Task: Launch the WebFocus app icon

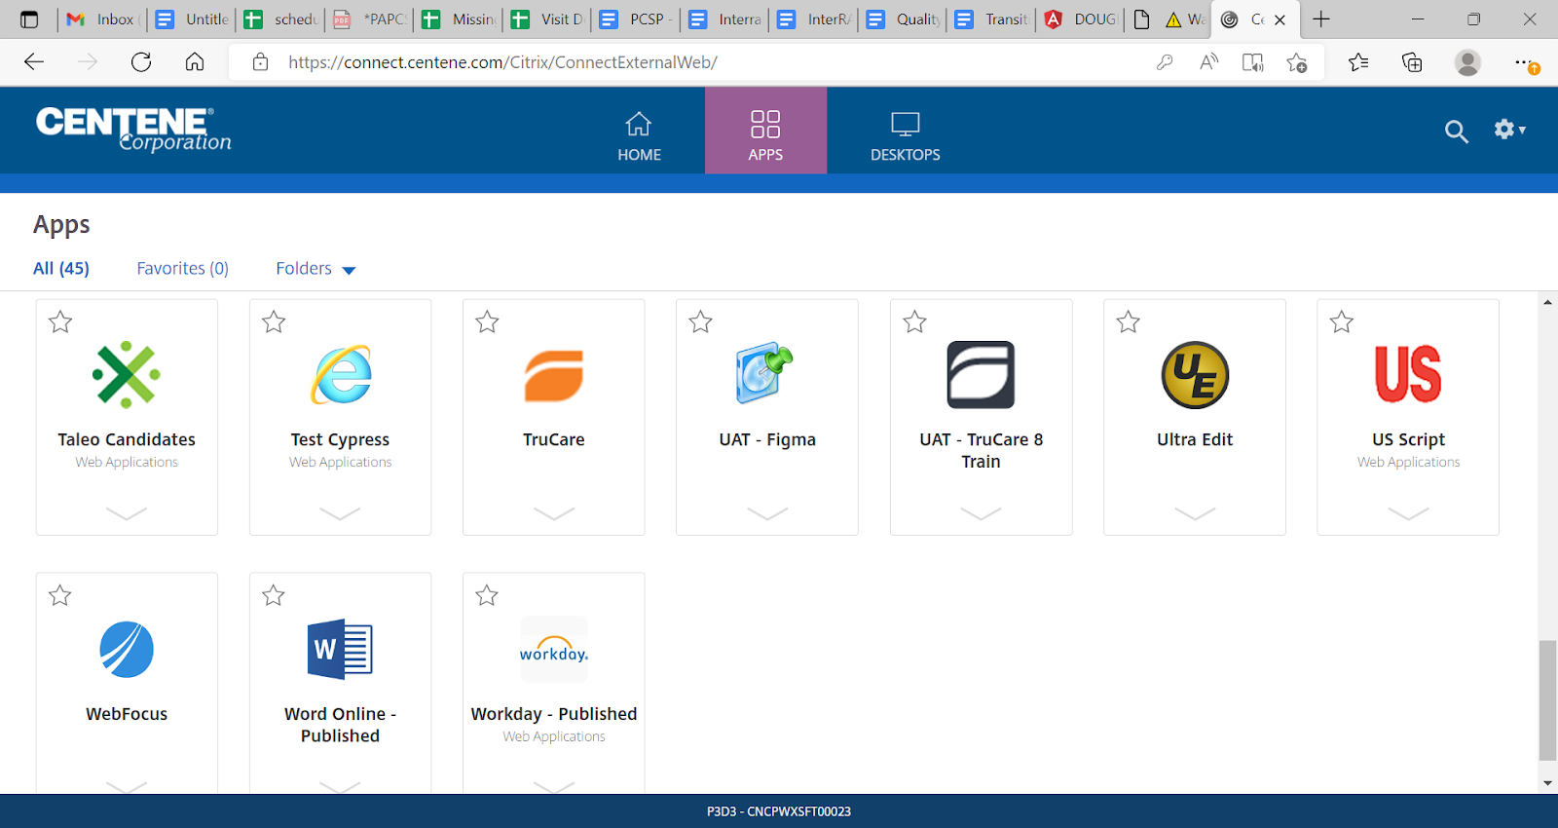Action: 127,649
